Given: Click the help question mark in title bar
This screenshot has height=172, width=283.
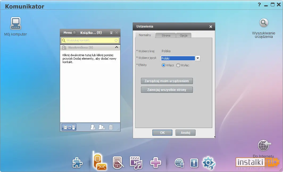Looking at the screenshot, I should (x=259, y=5).
